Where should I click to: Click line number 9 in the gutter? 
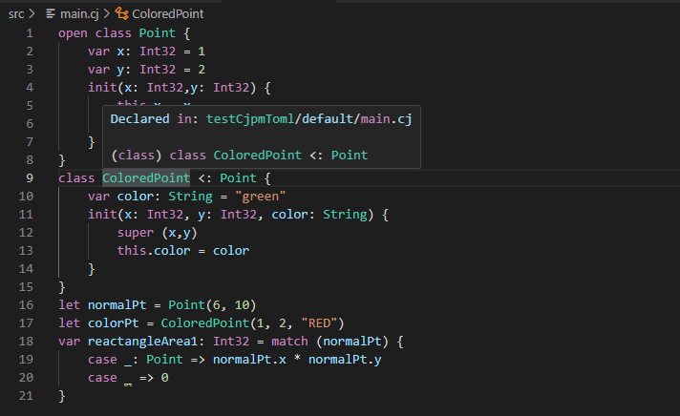click(30, 177)
